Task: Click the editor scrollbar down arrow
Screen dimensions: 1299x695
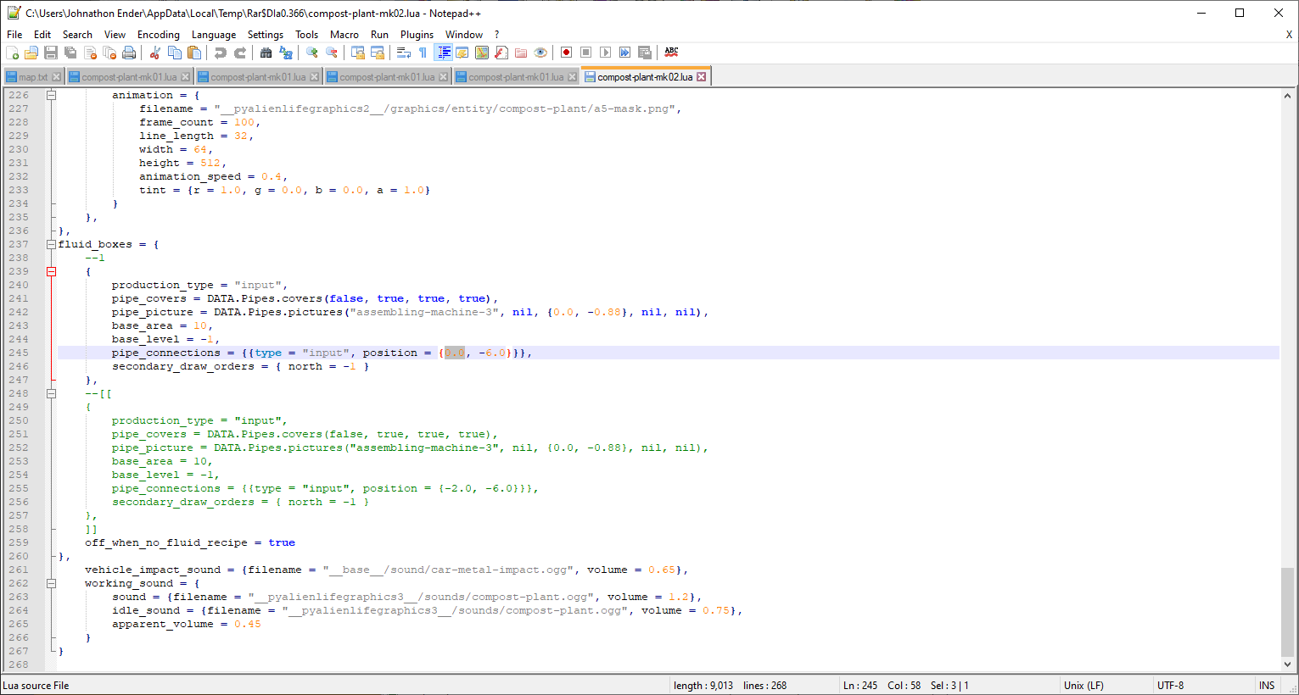Action: coord(1288,664)
